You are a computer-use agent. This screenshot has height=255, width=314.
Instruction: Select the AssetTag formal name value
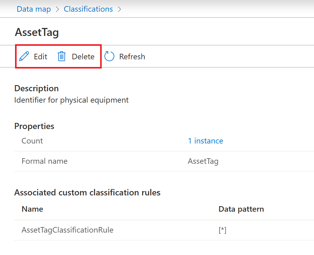(x=203, y=161)
